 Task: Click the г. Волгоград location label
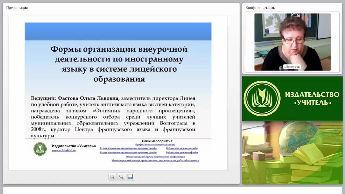pyautogui.click(x=292, y=67)
